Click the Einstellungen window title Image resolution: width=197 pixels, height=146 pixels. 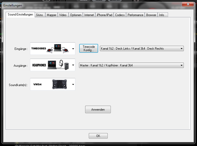13,5
